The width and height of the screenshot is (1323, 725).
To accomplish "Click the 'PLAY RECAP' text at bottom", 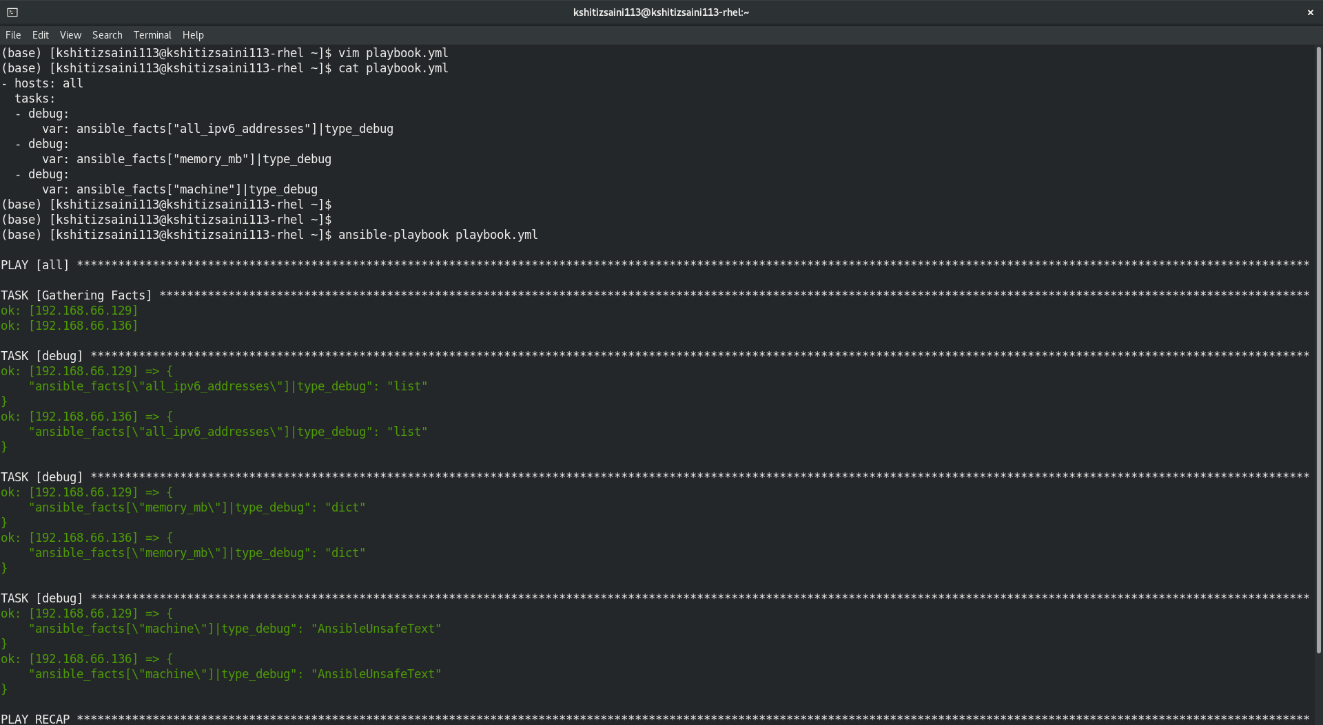I will pos(35,719).
